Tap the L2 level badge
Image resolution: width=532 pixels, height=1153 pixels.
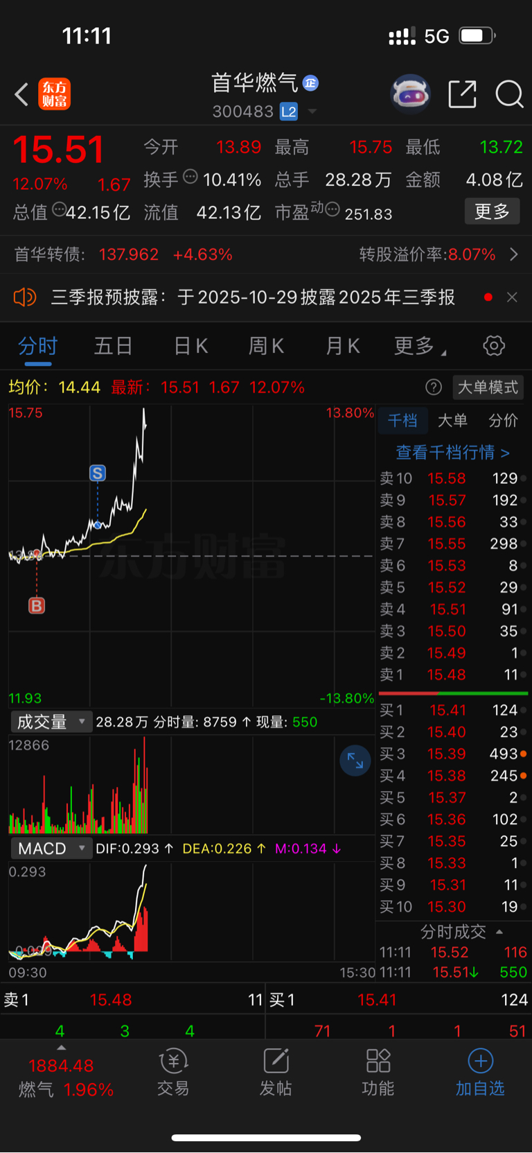pos(289,112)
